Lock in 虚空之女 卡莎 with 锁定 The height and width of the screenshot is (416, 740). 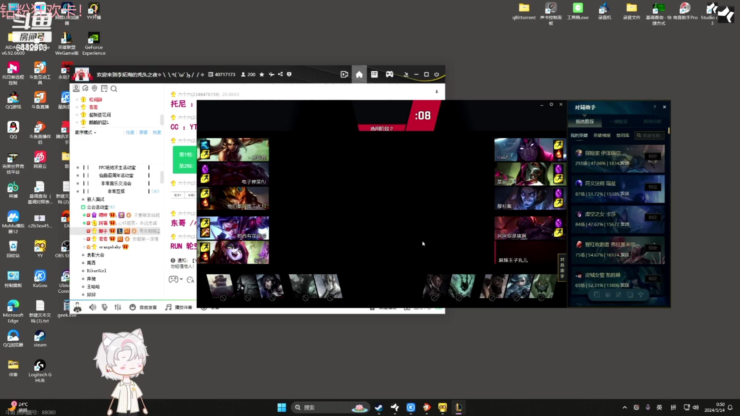point(653,217)
